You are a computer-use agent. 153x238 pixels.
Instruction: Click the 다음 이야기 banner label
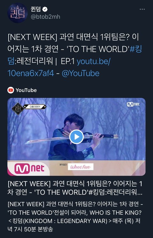pos(35,107)
